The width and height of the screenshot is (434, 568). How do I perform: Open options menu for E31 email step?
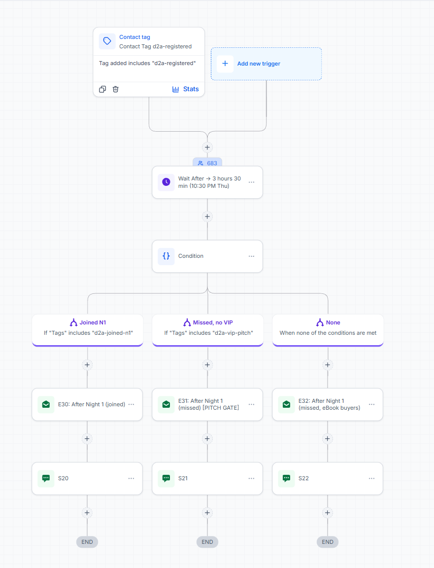click(x=252, y=404)
